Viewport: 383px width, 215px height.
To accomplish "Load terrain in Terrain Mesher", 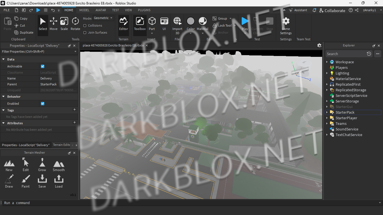I will tap(59, 182).
